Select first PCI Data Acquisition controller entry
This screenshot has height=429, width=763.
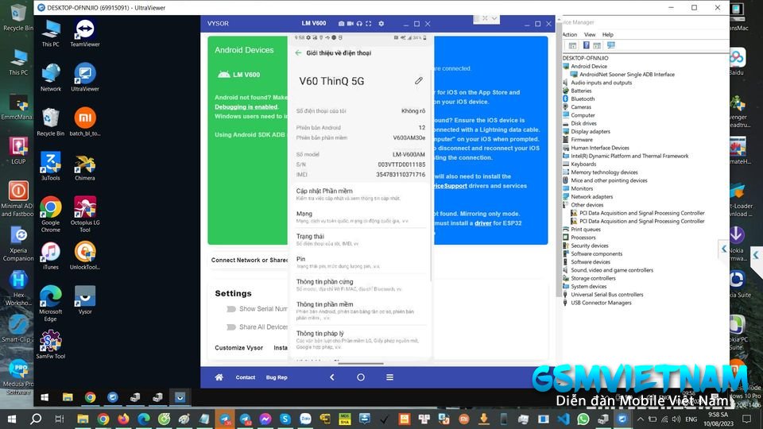(x=637, y=213)
